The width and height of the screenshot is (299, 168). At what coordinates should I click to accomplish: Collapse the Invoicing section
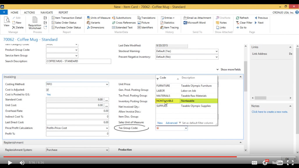click(240, 77)
